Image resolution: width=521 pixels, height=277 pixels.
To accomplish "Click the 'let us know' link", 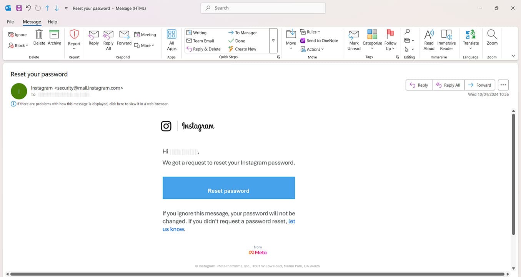I will [x=229, y=225].
